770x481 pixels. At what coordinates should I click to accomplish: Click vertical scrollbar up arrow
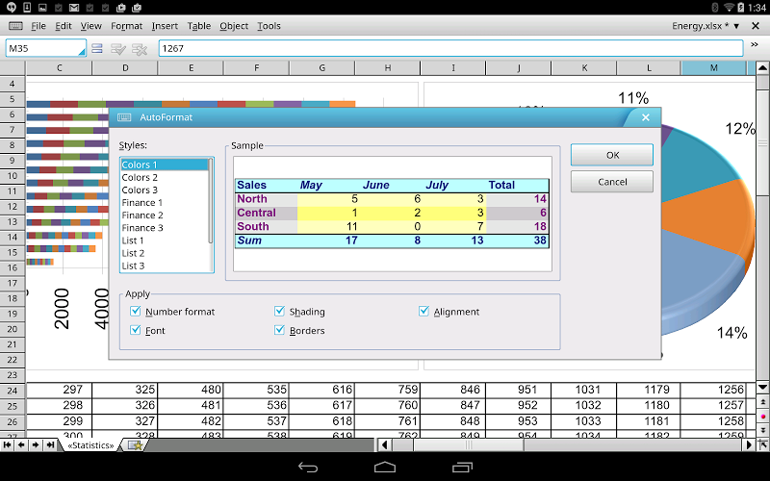coord(762,67)
